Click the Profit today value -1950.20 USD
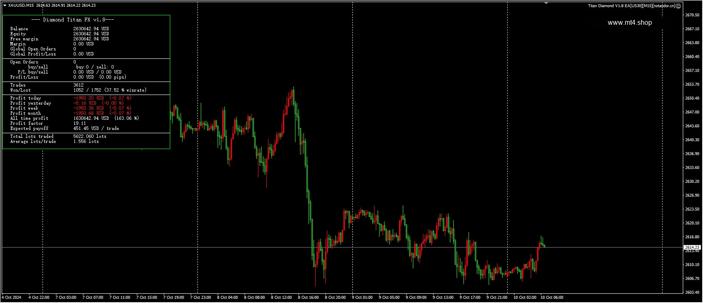The width and height of the screenshot is (703, 303). click(x=102, y=98)
